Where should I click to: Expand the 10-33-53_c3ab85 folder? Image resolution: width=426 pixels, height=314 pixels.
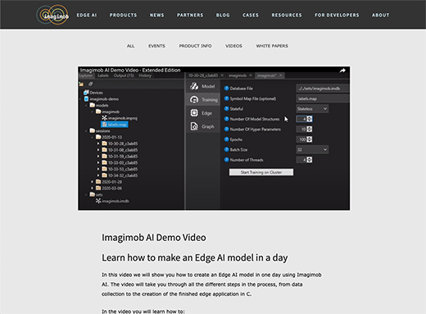pyautogui.click(x=98, y=169)
